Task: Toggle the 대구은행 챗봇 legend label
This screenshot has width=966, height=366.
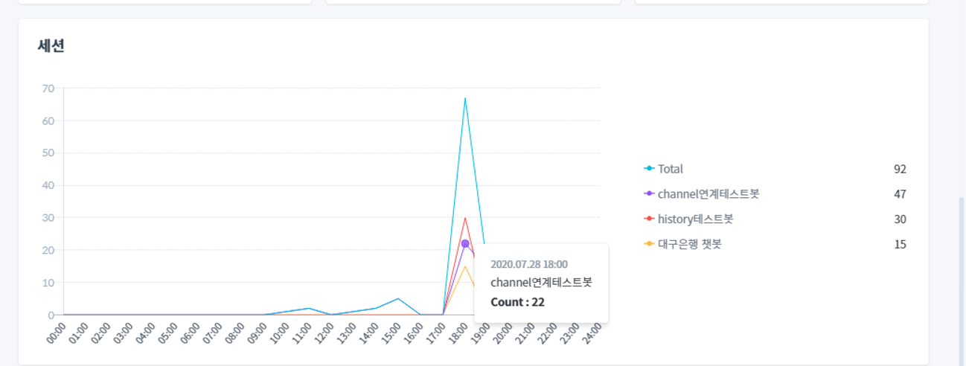Action: (x=689, y=244)
